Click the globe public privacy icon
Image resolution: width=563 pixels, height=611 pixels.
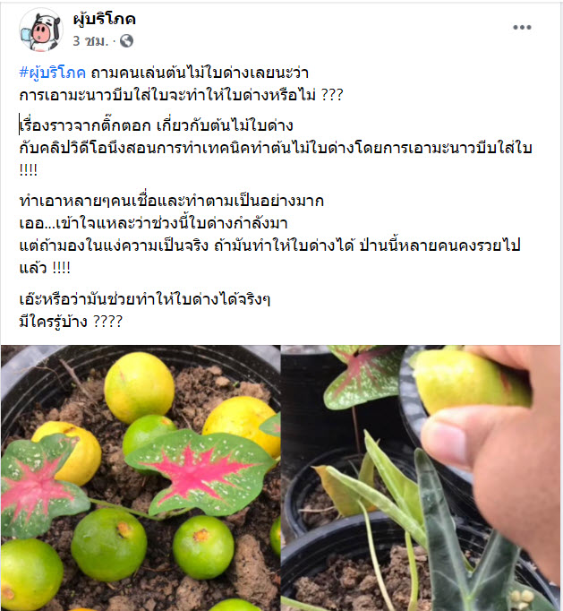(126, 41)
